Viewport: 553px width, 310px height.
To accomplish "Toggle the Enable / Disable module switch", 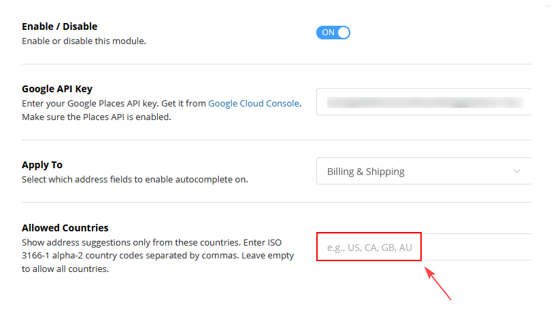I will 333,33.
